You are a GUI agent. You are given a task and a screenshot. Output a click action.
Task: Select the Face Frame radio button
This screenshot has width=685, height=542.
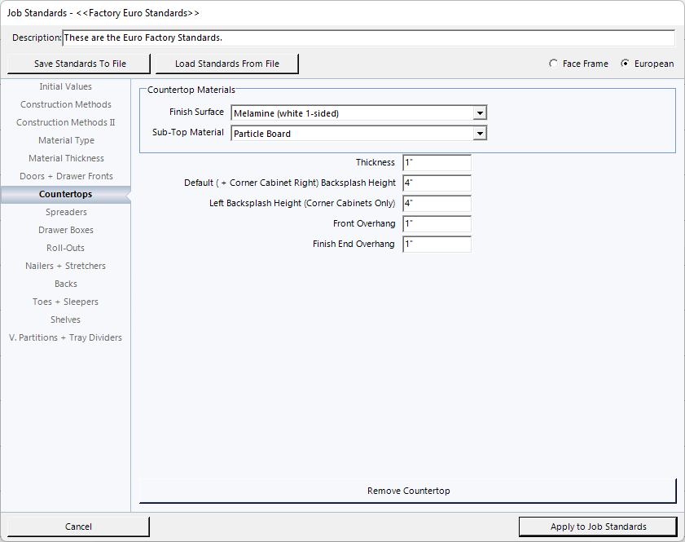554,64
